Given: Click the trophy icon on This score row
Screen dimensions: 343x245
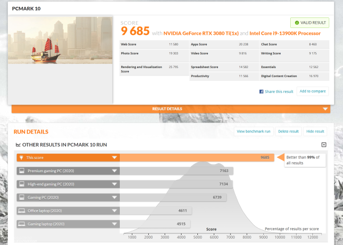Looking at the screenshot, I should (x=22, y=158).
